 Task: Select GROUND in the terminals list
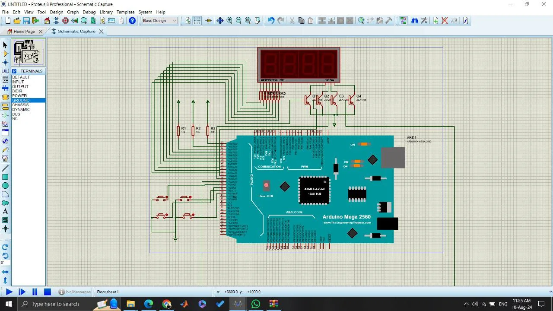pyautogui.click(x=28, y=101)
